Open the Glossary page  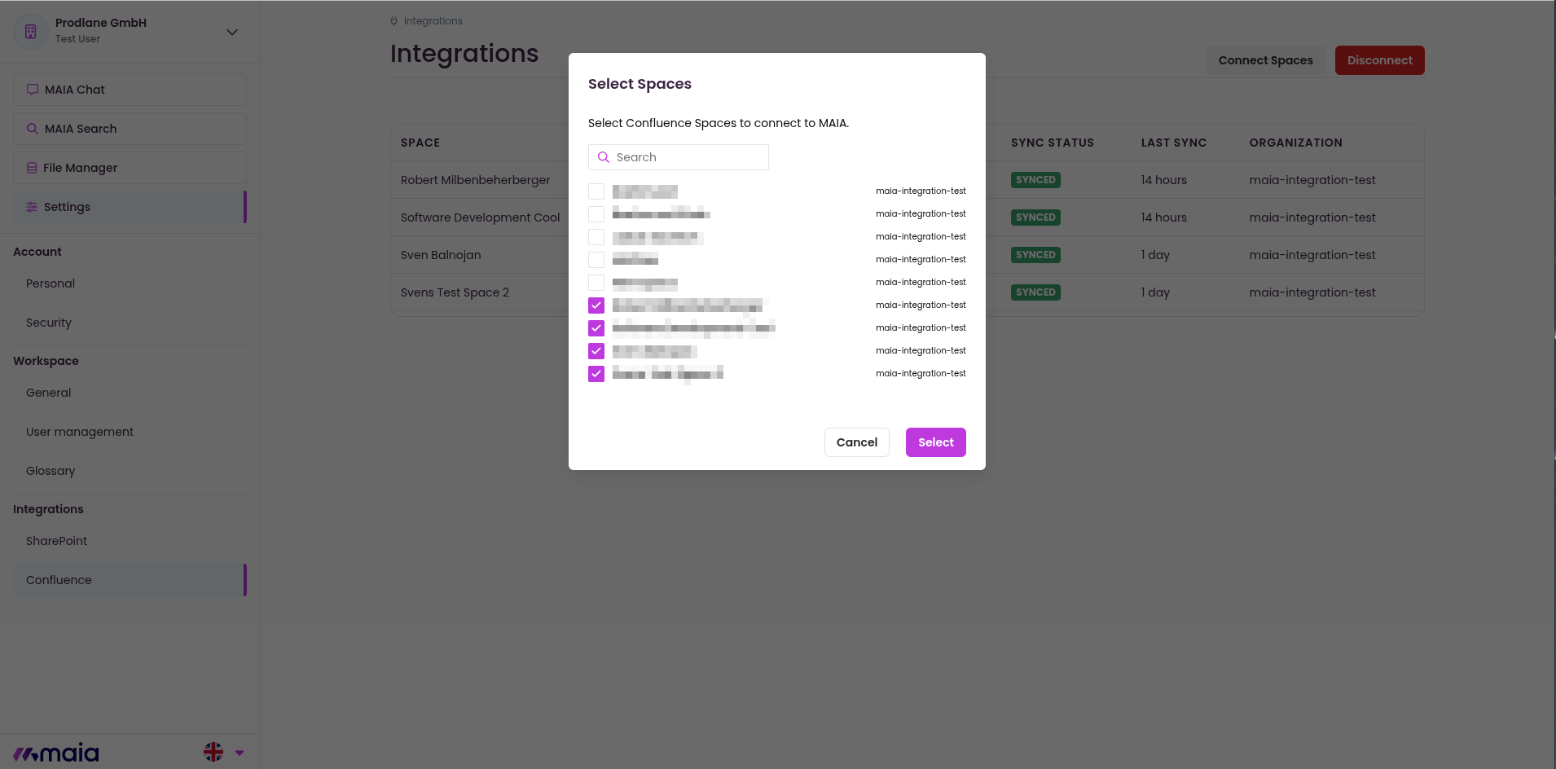[x=51, y=471]
